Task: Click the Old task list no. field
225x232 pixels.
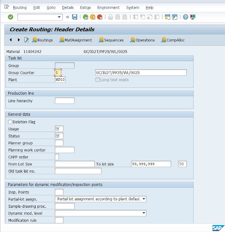Action: (x=78, y=171)
